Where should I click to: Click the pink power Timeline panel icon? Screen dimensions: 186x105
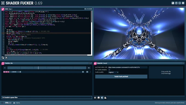tap(3, 63)
